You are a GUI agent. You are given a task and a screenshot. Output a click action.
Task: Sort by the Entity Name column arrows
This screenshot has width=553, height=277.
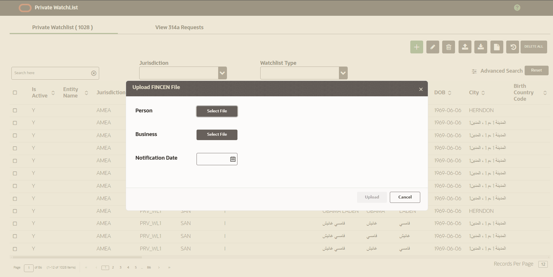(x=87, y=93)
